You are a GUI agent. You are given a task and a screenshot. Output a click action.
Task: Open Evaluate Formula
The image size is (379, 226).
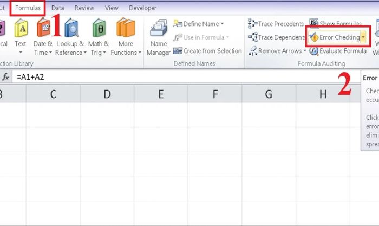tap(338, 51)
